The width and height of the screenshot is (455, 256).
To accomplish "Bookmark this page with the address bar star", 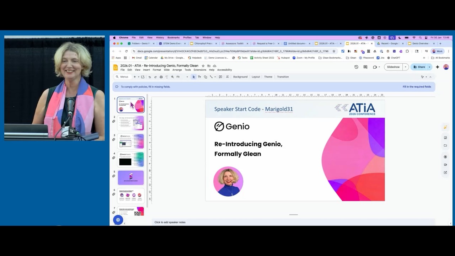I will tap(334, 51).
